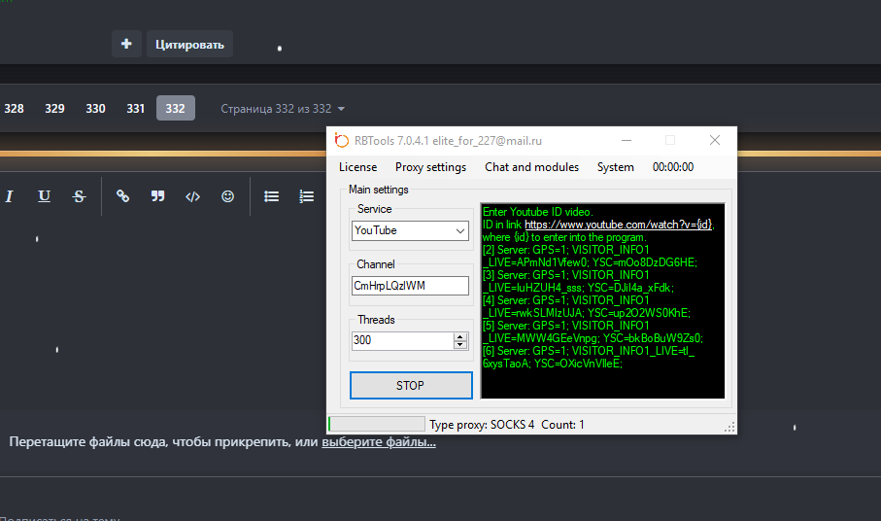Insert a quote block icon

tap(157, 196)
